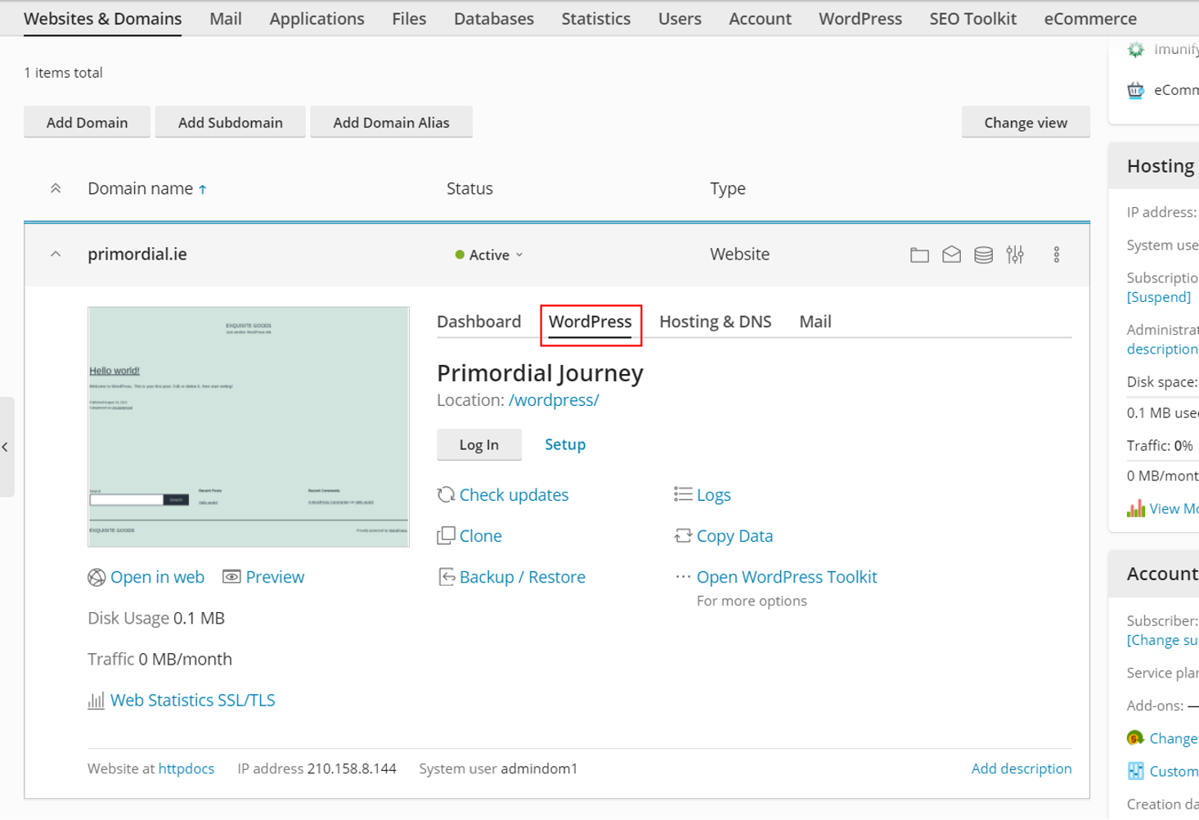
Task: Switch to the Hosting & DNS tab
Action: 715,322
